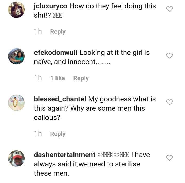The height and width of the screenshot is (183, 185).
Task: Reply to efekodonwuli's comment
Action: 81,78
